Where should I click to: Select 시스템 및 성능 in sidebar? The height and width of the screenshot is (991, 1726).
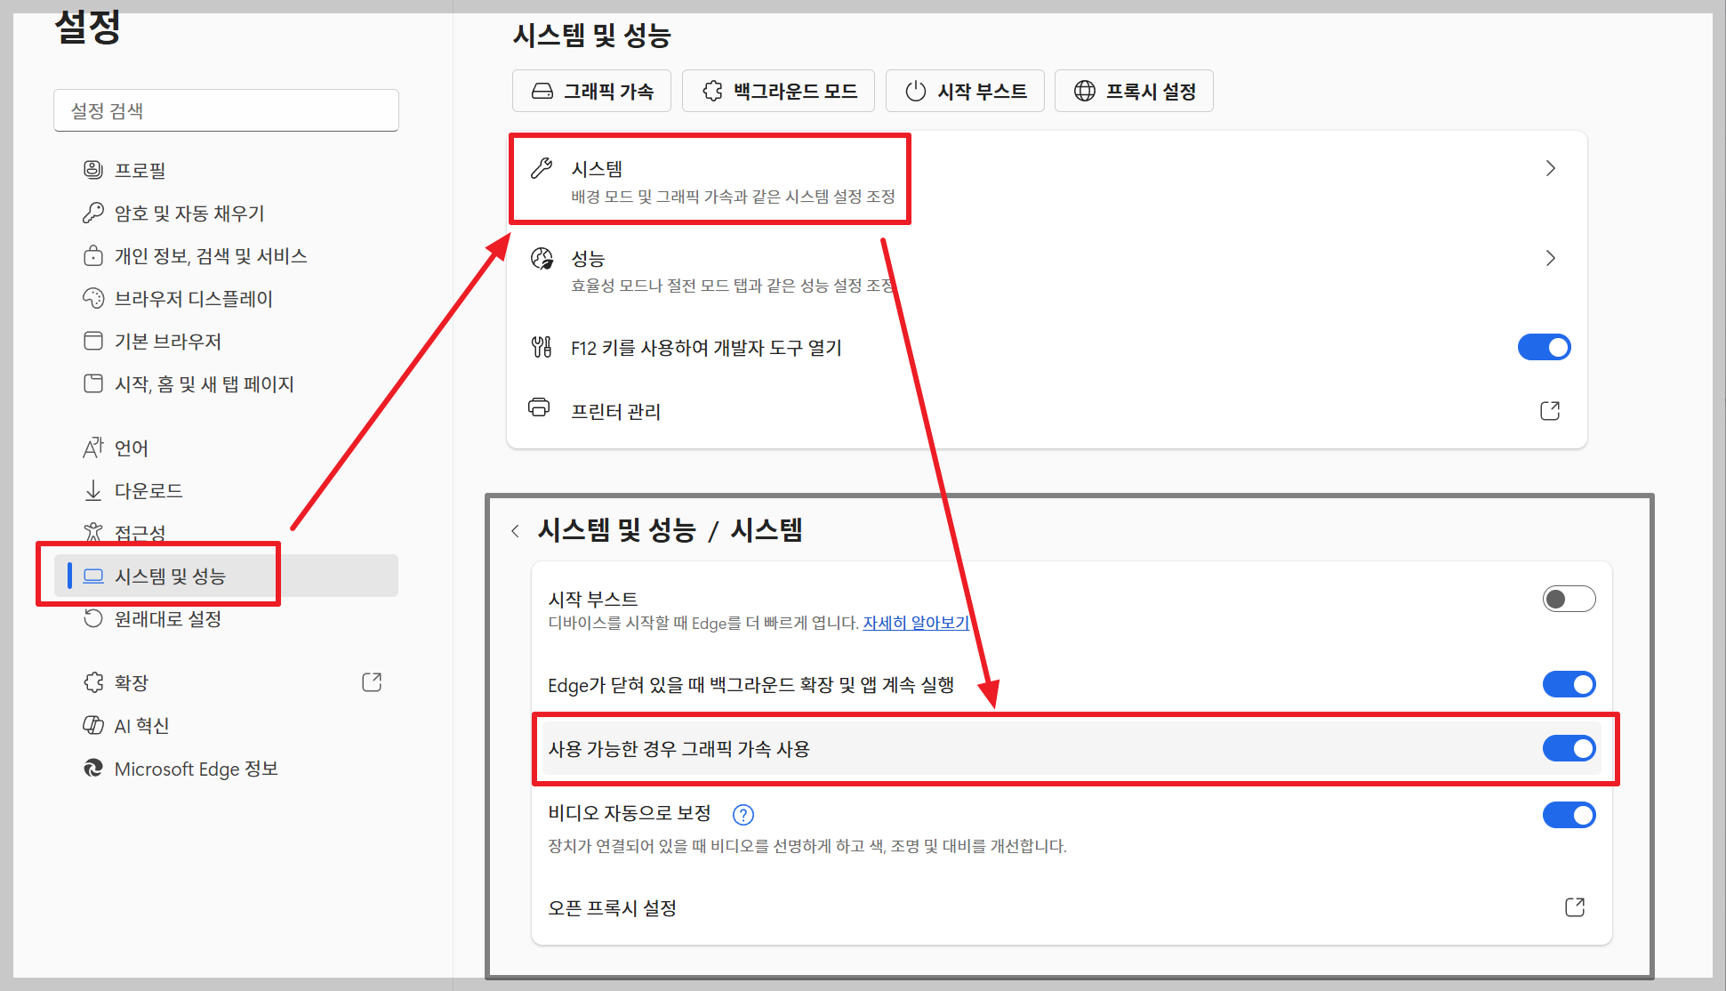tap(170, 576)
